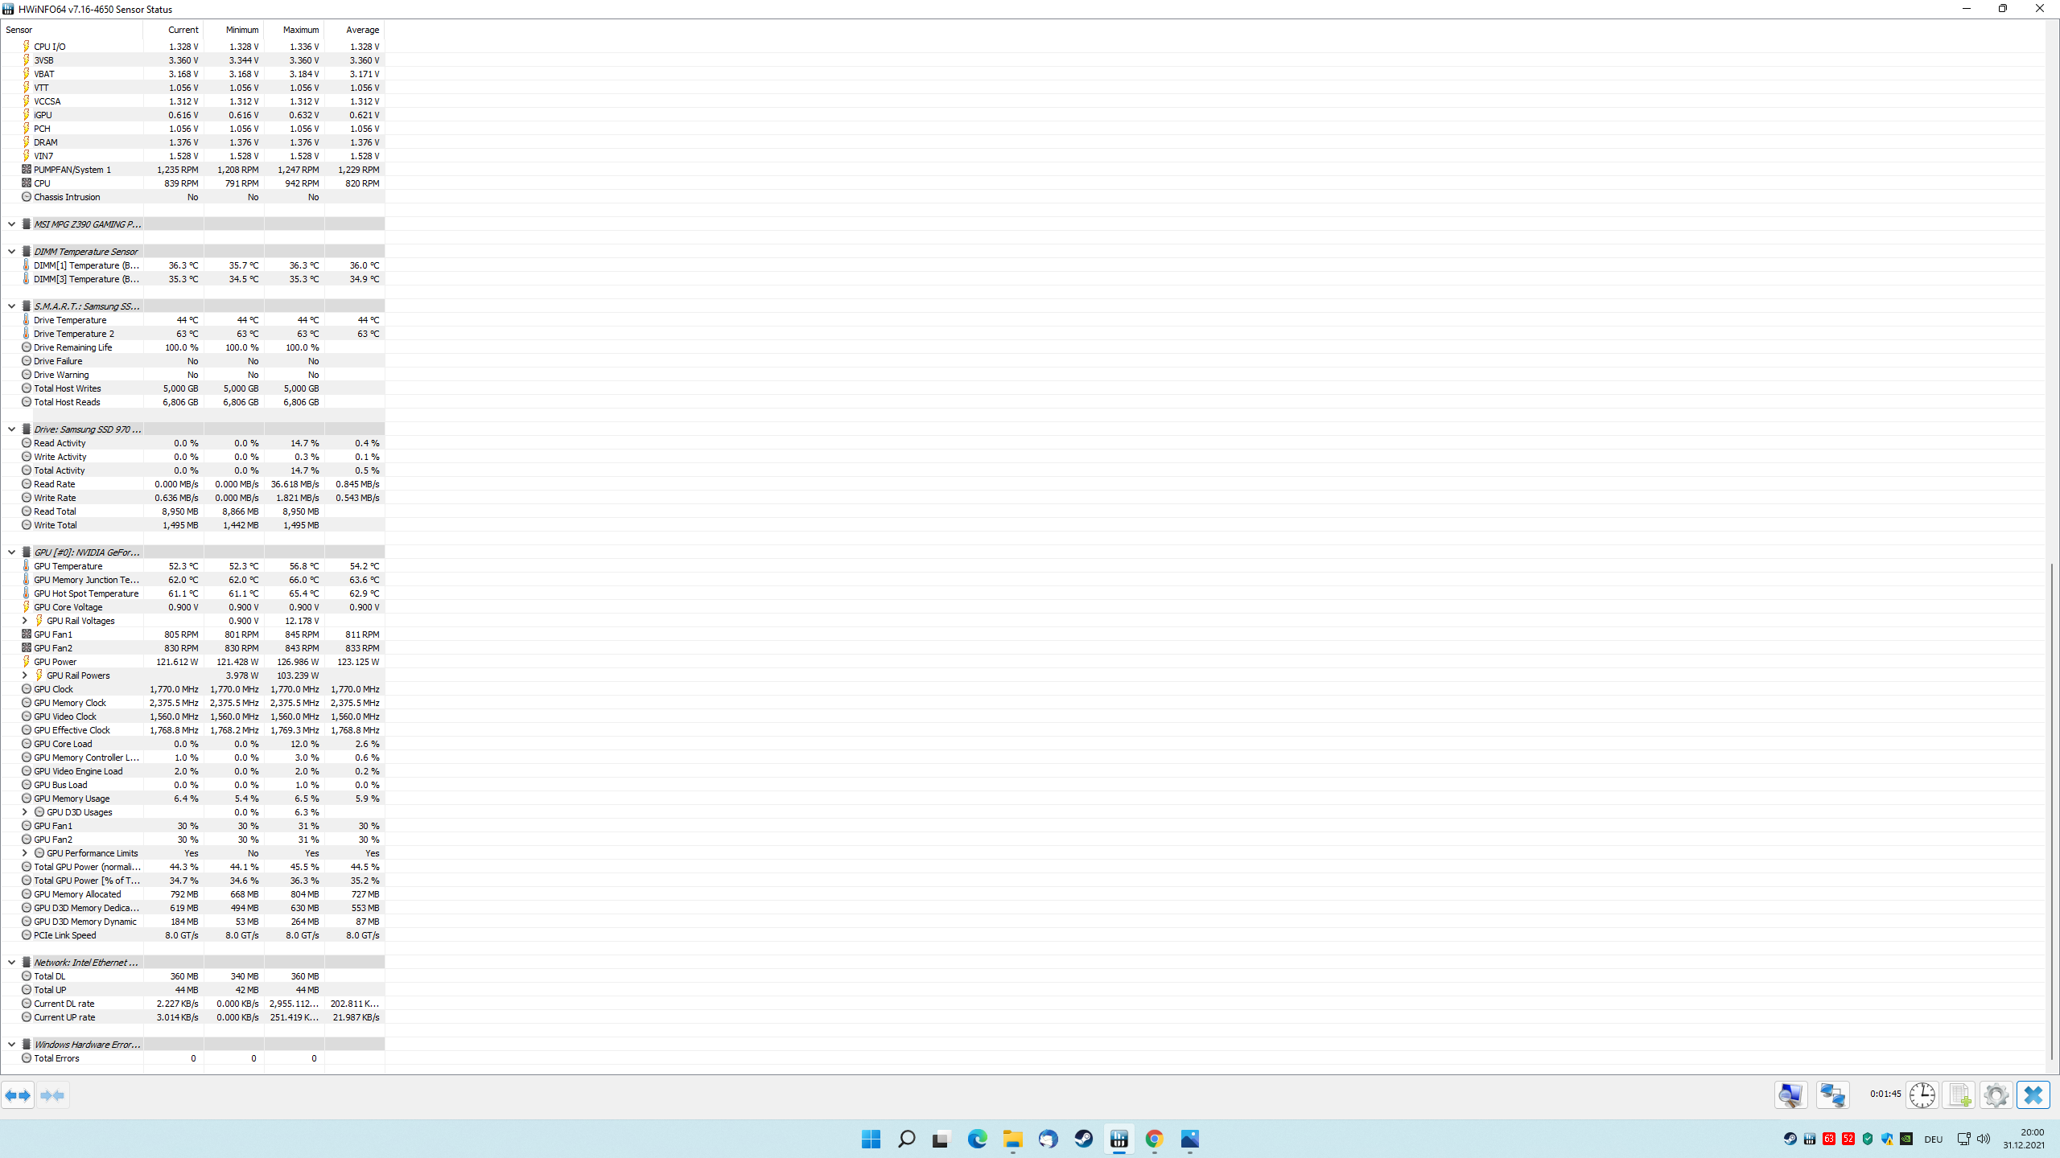Click the screen capture magnifier icon

click(x=1790, y=1094)
